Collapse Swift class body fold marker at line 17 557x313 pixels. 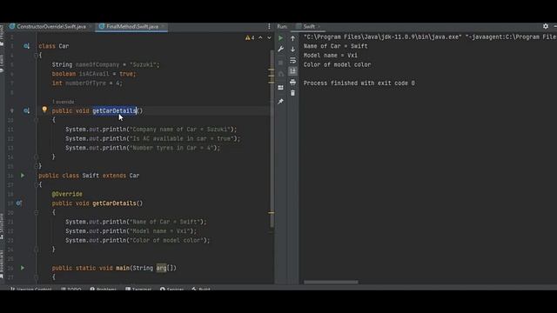click(x=37, y=184)
